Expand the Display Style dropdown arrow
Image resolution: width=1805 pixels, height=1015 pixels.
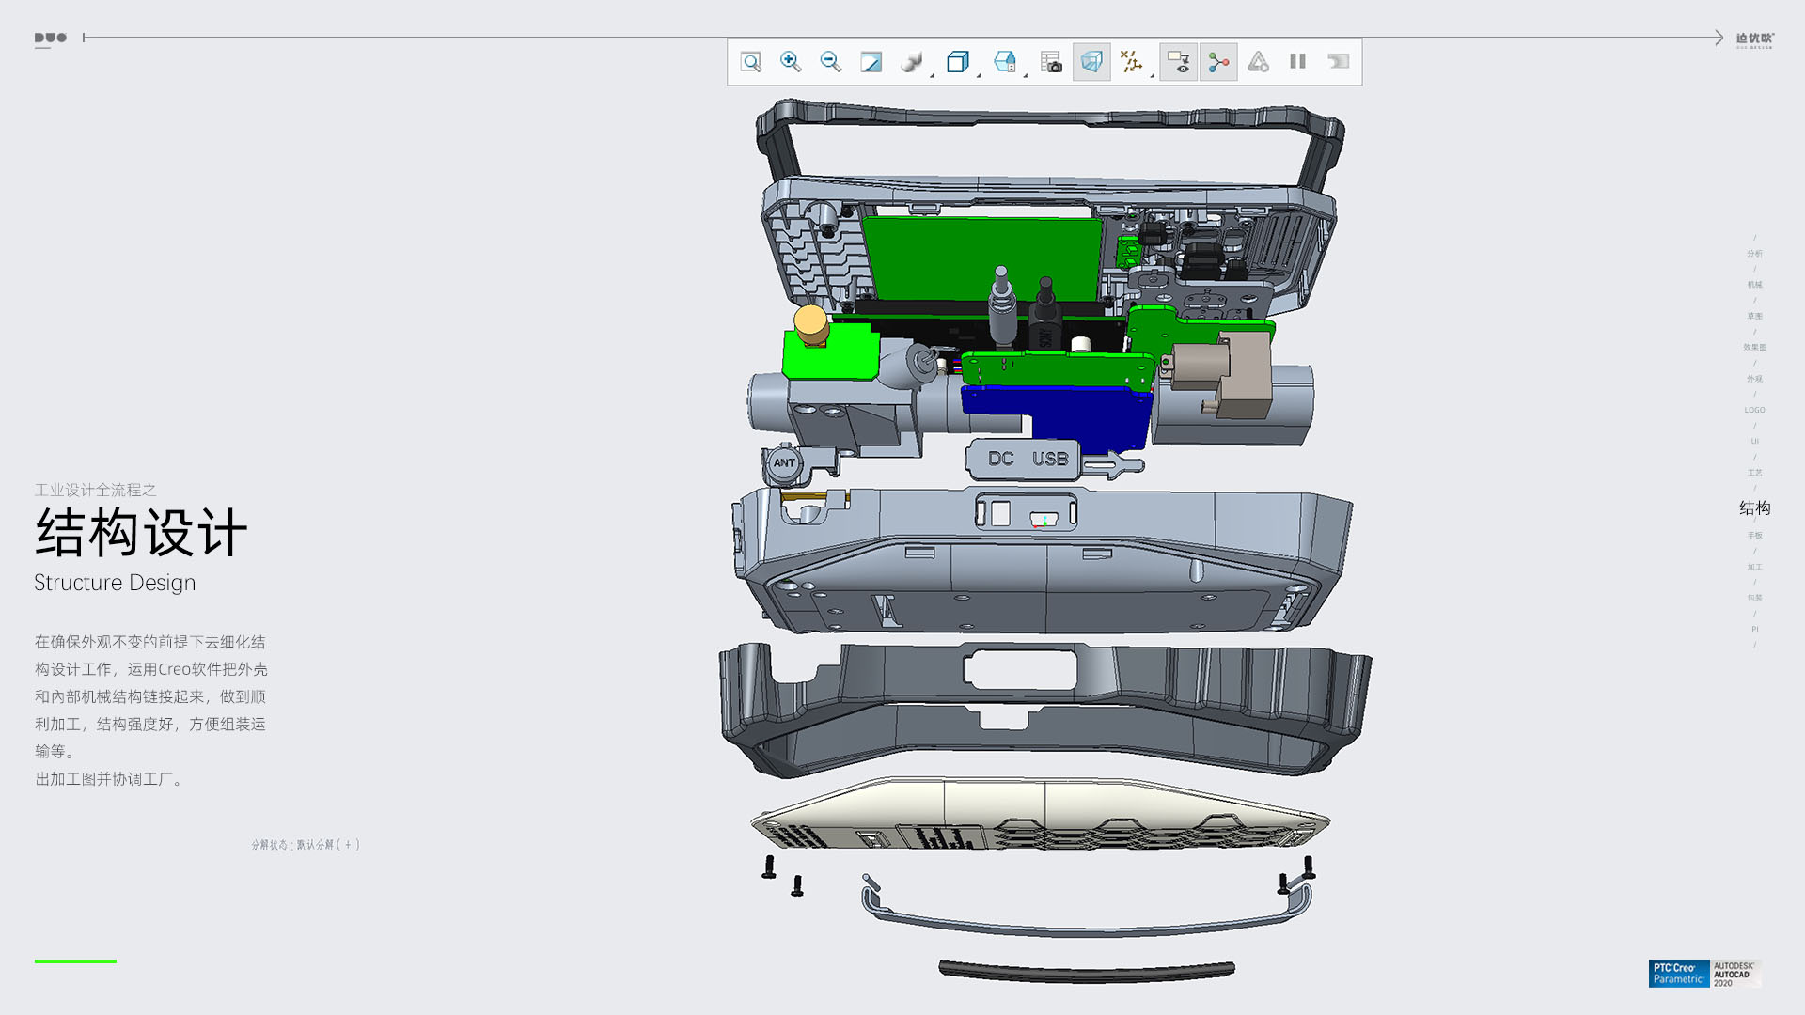pyautogui.click(x=933, y=75)
